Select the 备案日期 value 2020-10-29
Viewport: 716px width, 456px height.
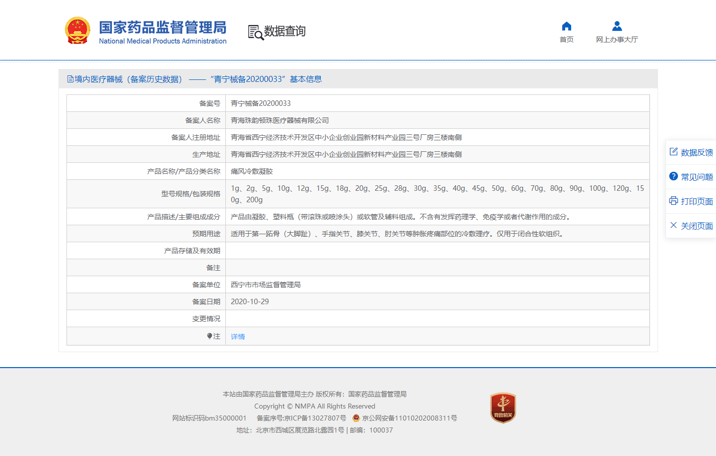coord(250,302)
